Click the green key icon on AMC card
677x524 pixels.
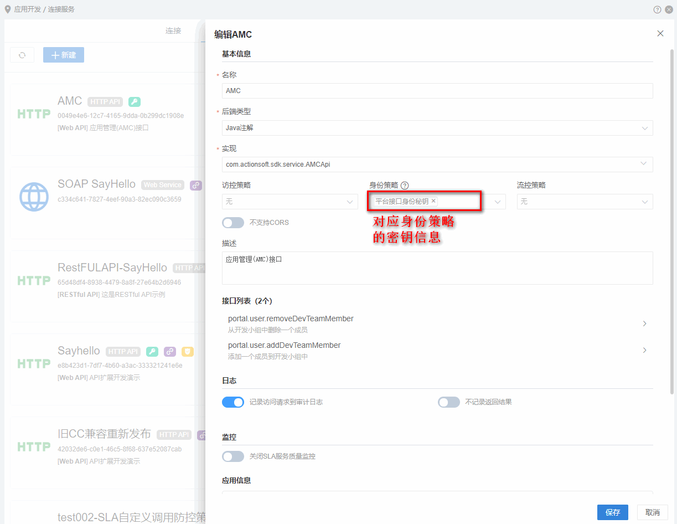point(134,102)
